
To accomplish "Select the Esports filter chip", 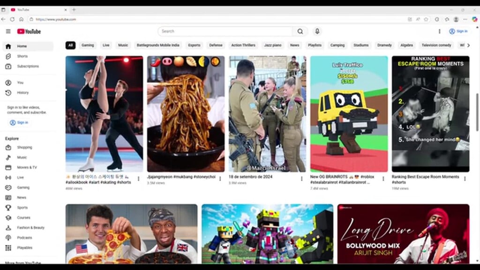I will [x=194, y=45].
